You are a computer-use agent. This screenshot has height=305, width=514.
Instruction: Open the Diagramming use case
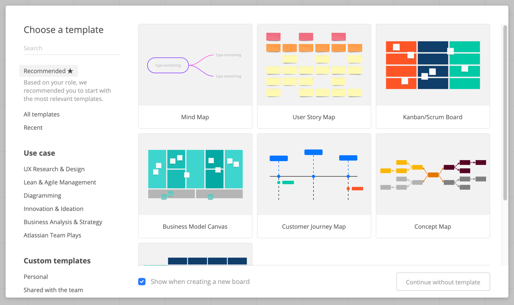point(42,196)
